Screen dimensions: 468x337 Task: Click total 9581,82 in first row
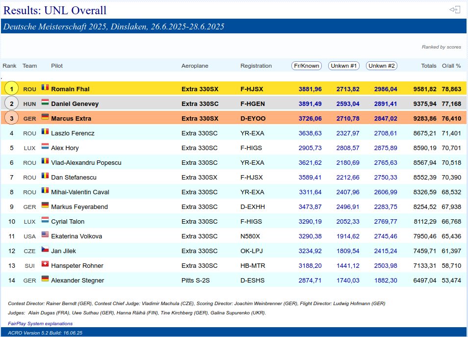click(x=425, y=89)
